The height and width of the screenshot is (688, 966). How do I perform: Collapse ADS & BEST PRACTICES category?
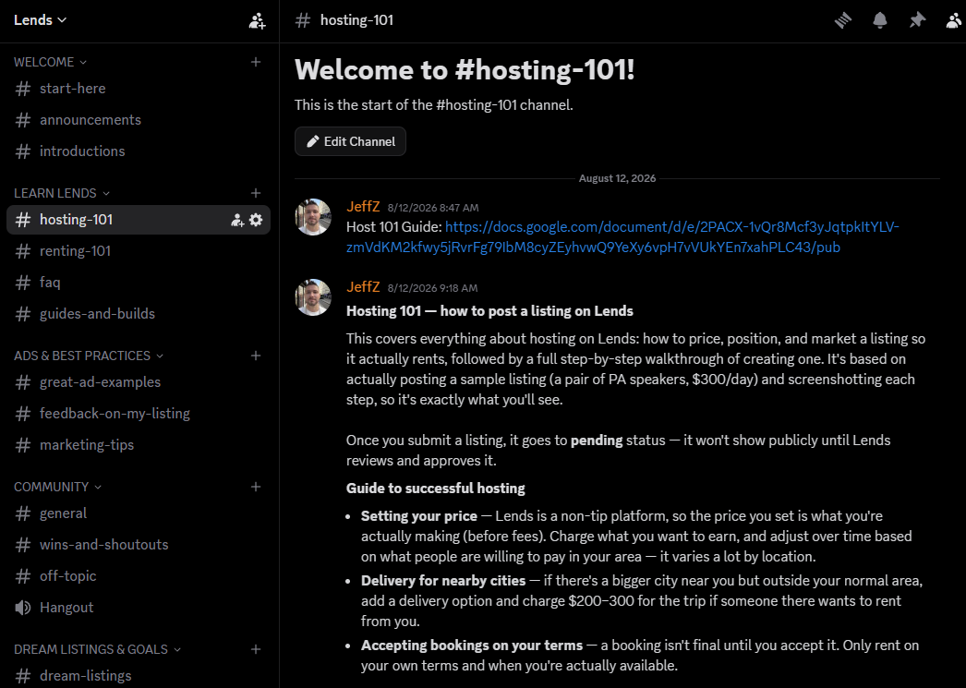click(x=89, y=356)
